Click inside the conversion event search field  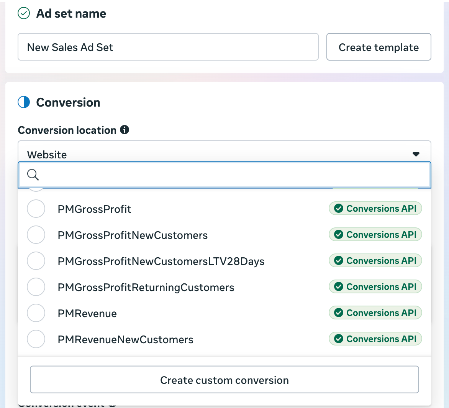pyautogui.click(x=224, y=175)
